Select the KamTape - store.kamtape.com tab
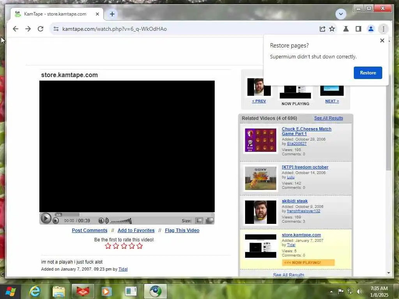The width and height of the screenshot is (399, 299). click(57, 14)
